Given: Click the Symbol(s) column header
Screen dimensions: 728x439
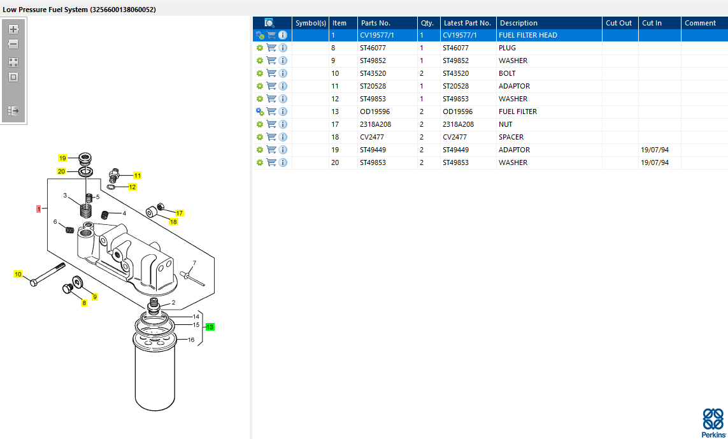Looking at the screenshot, I should pyautogui.click(x=311, y=23).
